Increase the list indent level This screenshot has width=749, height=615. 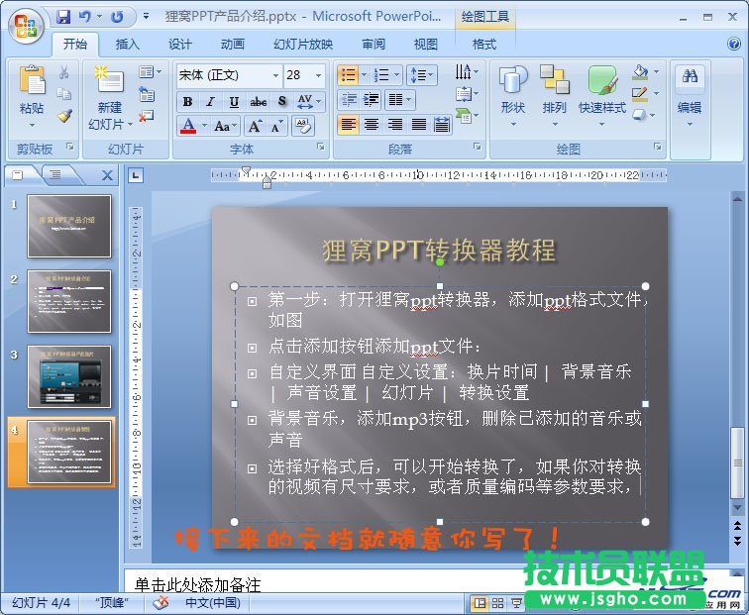pyautogui.click(x=371, y=100)
